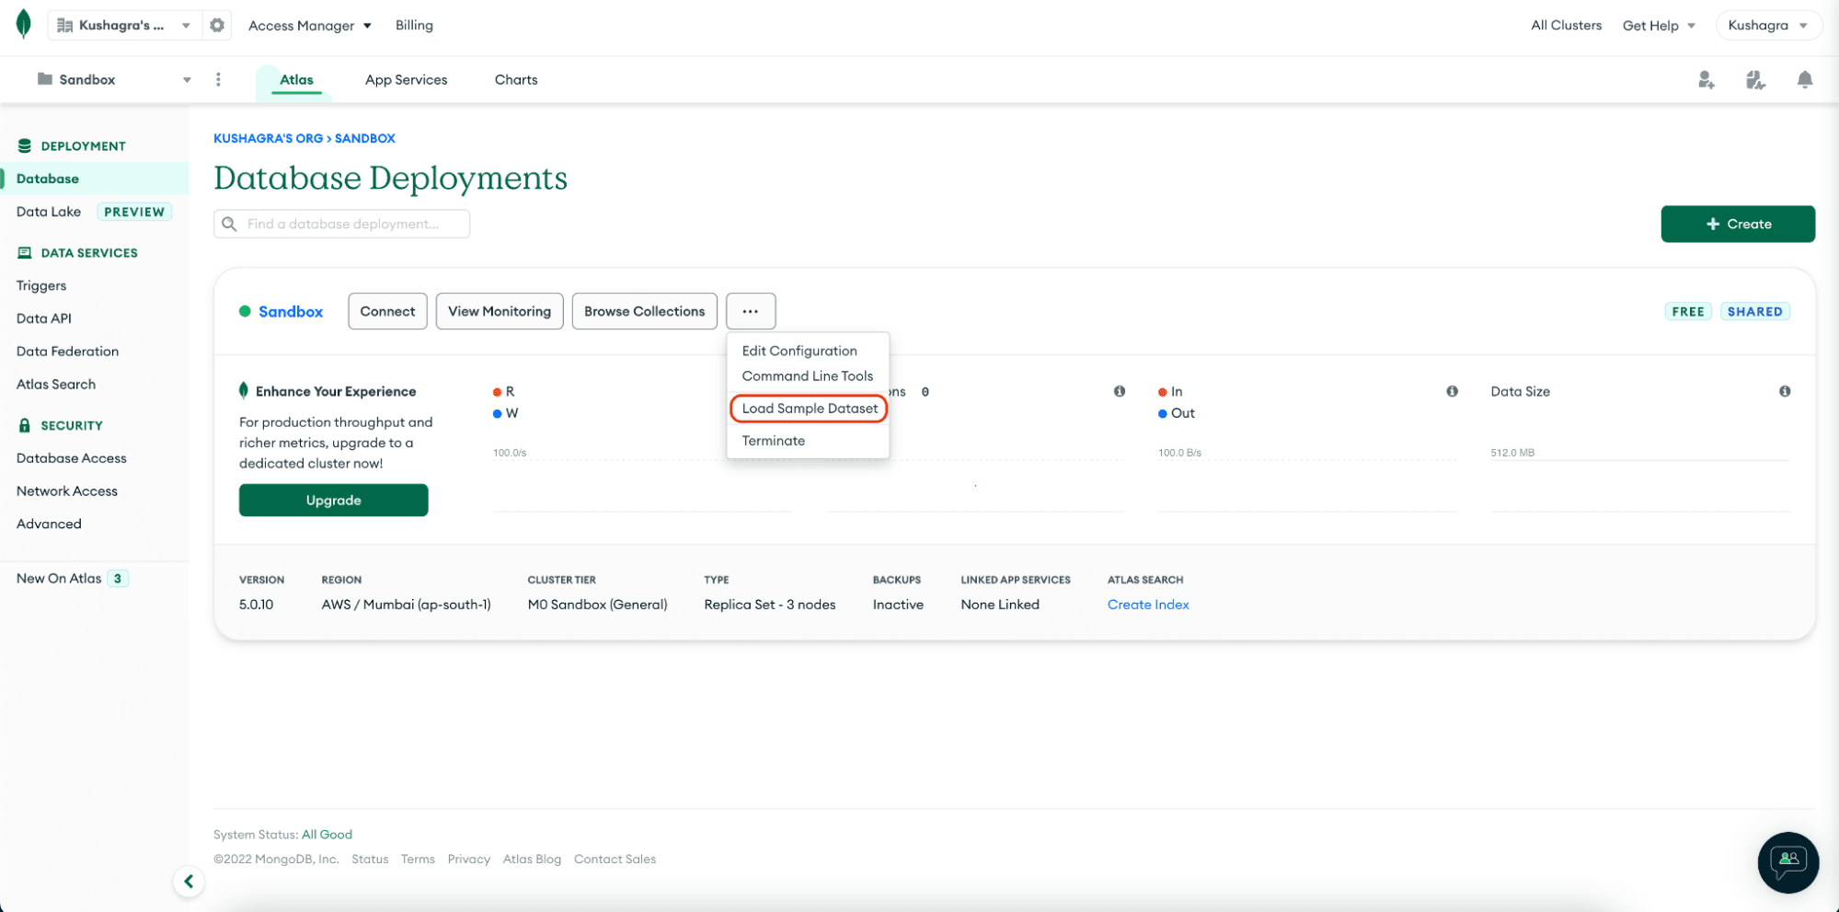Choose Terminate from the cluster menu
The image size is (1839, 912).
click(773, 441)
